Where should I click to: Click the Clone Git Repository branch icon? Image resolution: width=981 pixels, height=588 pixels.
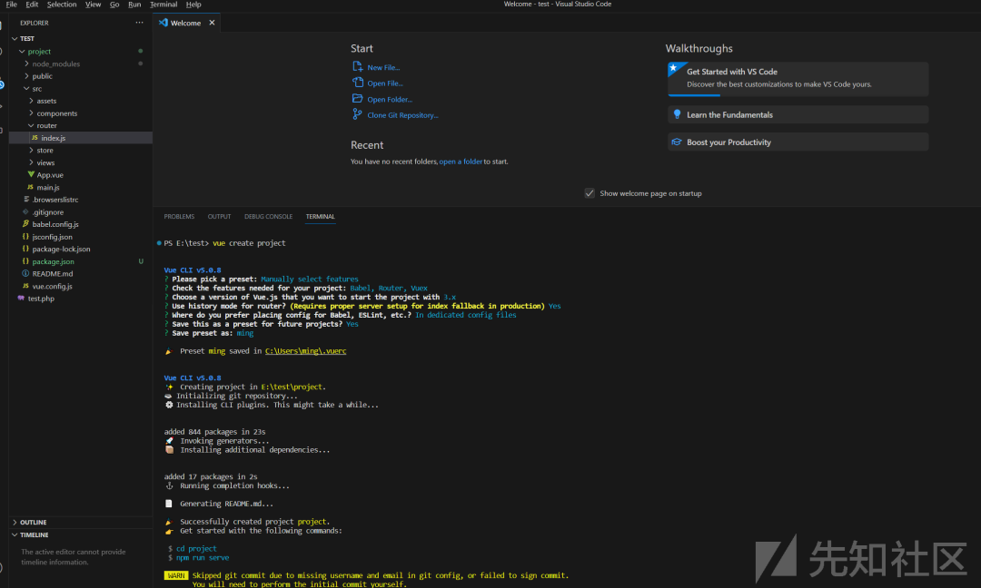[357, 113]
